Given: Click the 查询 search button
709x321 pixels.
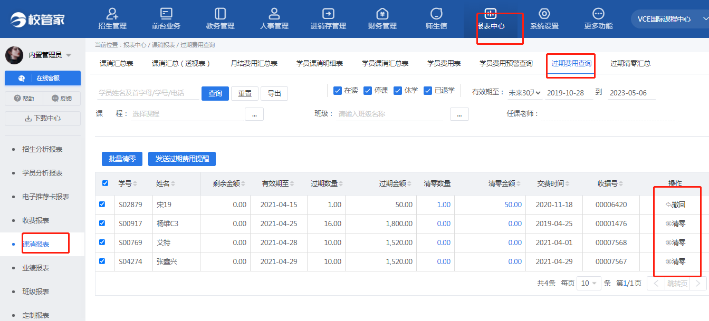Looking at the screenshot, I should 215,93.
